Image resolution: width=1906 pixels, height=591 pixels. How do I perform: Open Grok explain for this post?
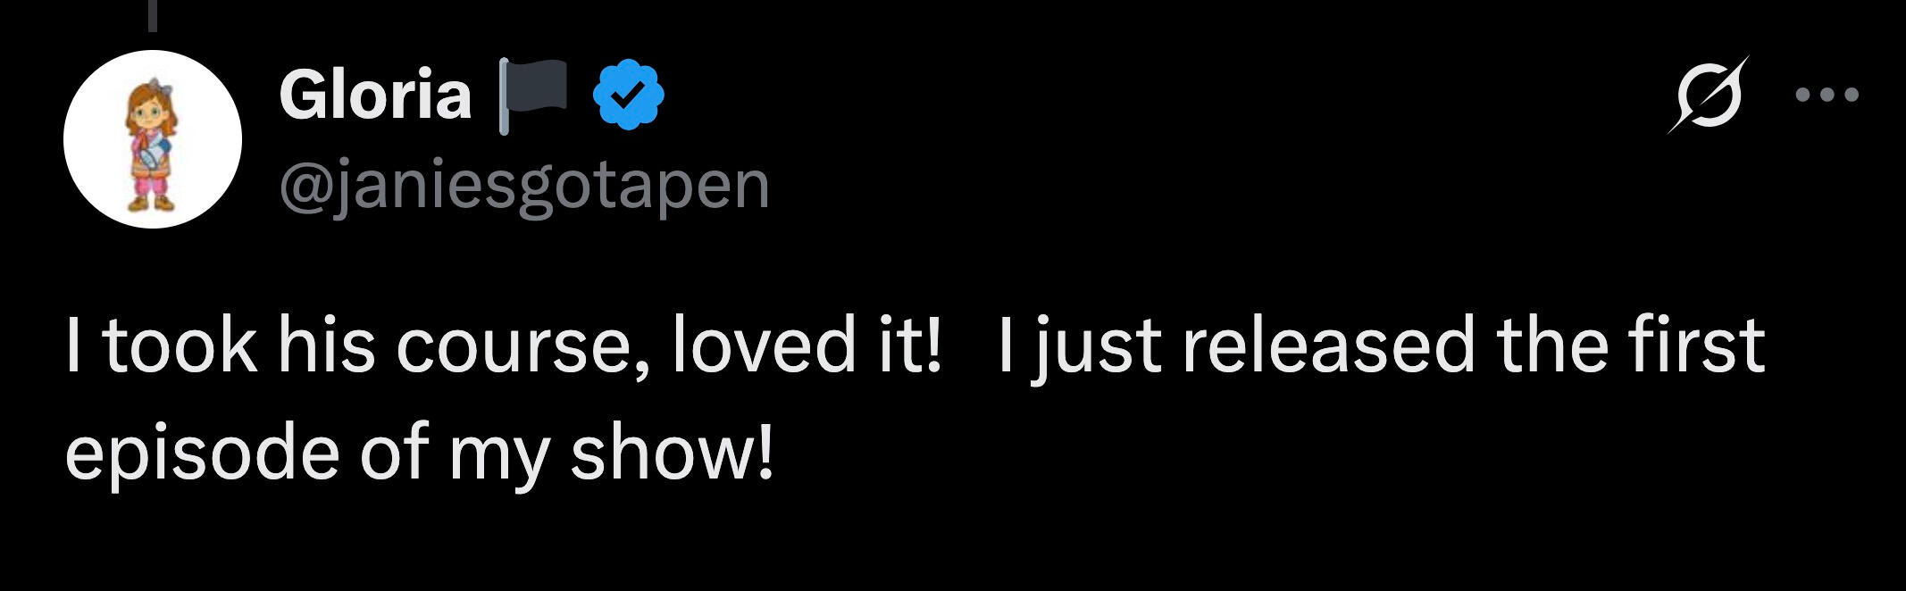1707,95
